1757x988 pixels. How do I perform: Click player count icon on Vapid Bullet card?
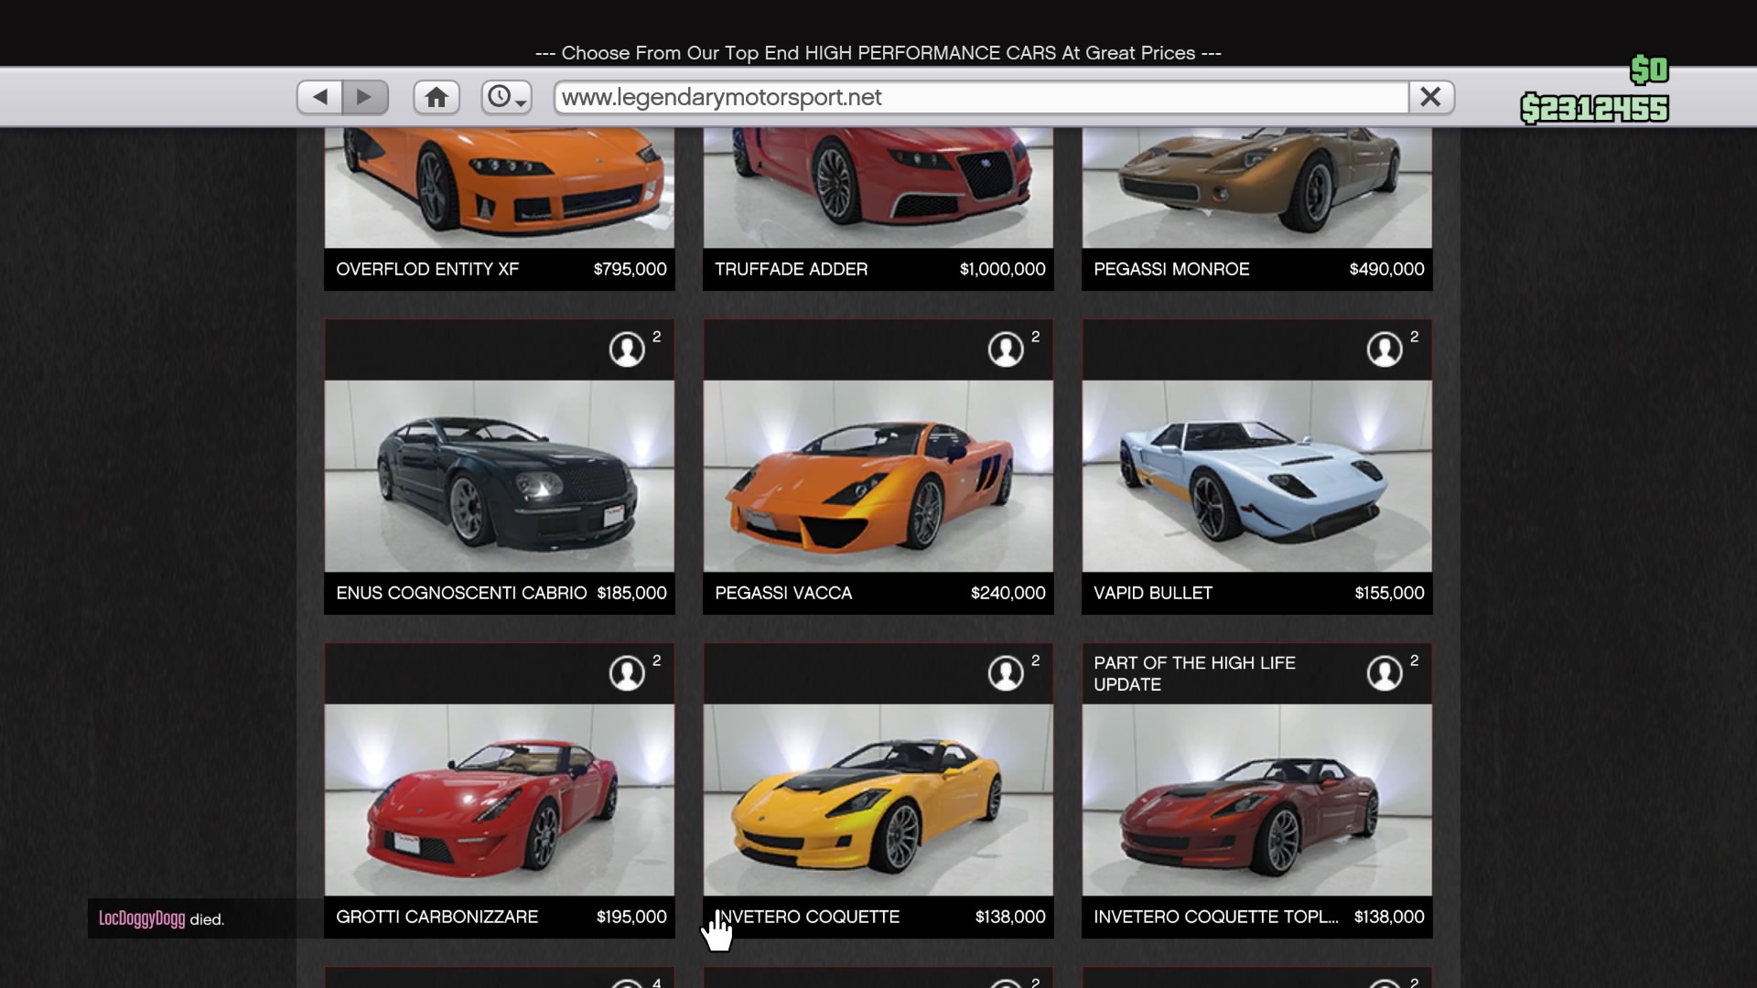pos(1385,349)
